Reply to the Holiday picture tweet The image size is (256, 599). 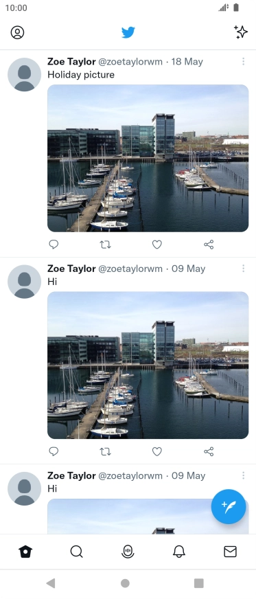click(x=54, y=245)
